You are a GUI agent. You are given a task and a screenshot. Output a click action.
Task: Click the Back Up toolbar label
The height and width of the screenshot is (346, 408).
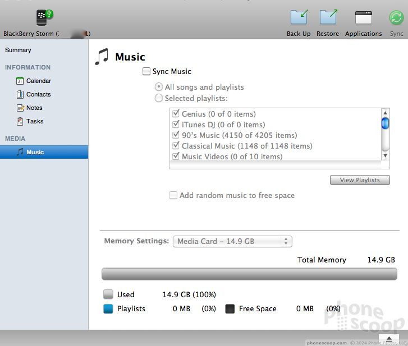[299, 34]
